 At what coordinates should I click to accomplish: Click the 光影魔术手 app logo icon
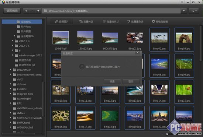pos(3,2)
